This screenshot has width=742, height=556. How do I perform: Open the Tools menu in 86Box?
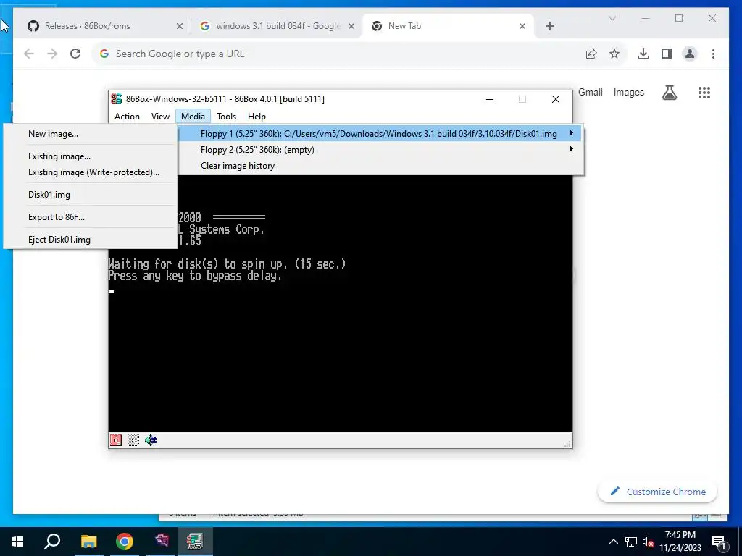point(226,117)
